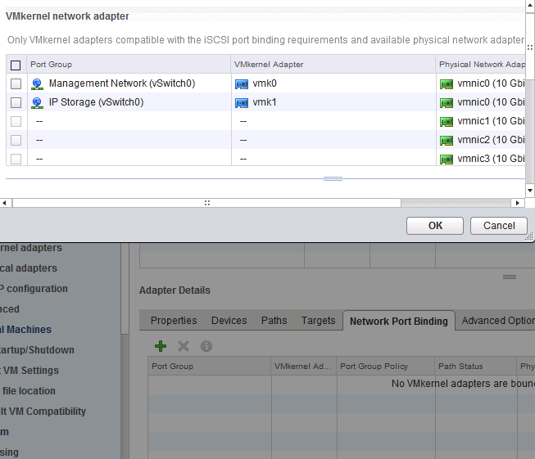
Task: Click the vmk1 VMkernel adapter icon
Action: (x=242, y=102)
